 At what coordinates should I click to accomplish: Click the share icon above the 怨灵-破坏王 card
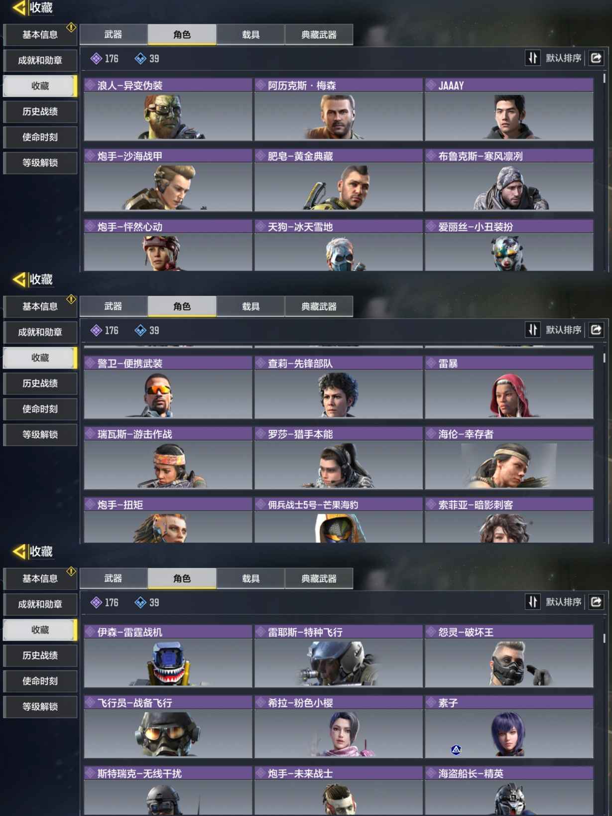[x=596, y=602]
